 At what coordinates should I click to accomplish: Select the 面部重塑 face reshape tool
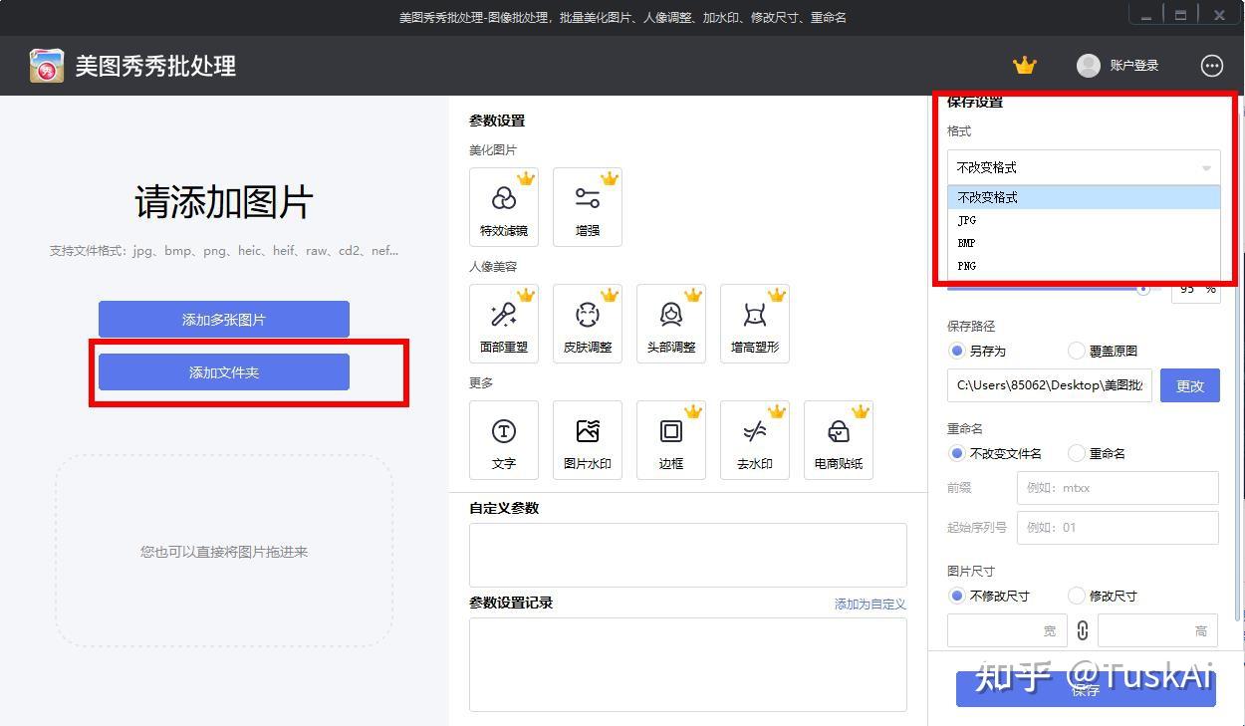504,324
